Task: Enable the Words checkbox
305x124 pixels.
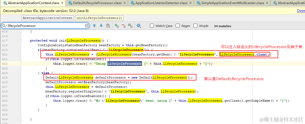Action: point(196,26)
